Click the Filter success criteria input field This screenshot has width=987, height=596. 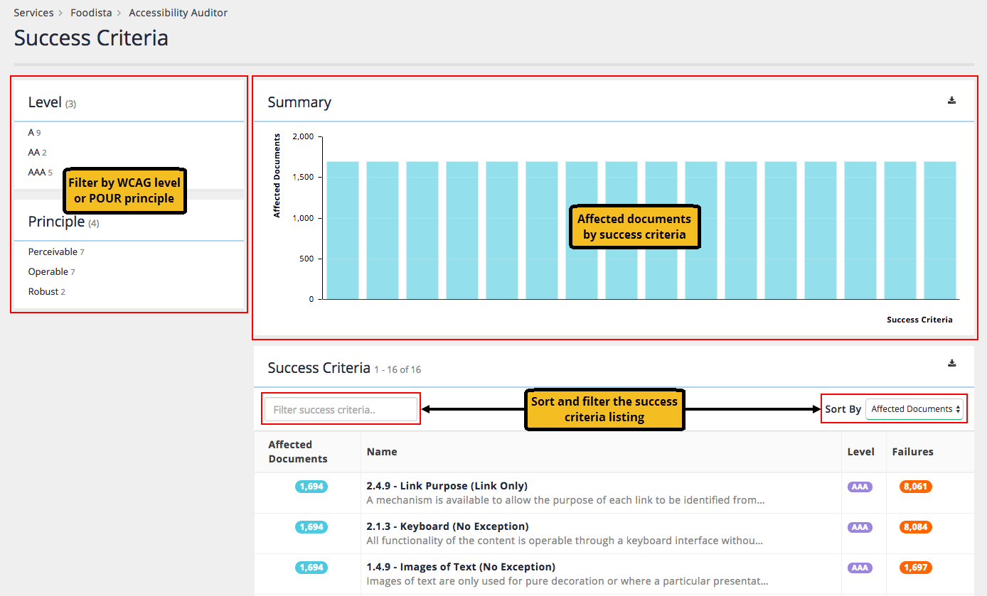341,409
